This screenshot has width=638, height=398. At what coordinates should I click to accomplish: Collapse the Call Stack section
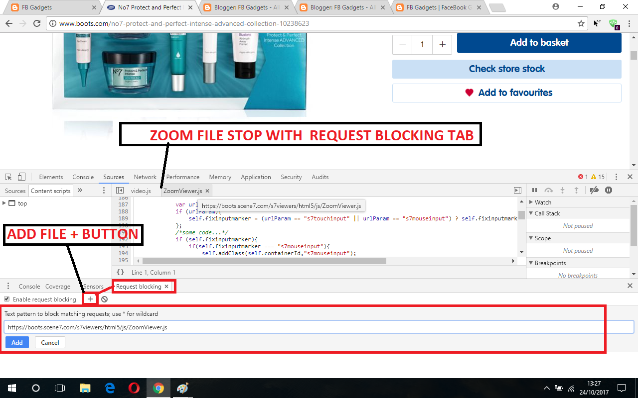click(531, 213)
